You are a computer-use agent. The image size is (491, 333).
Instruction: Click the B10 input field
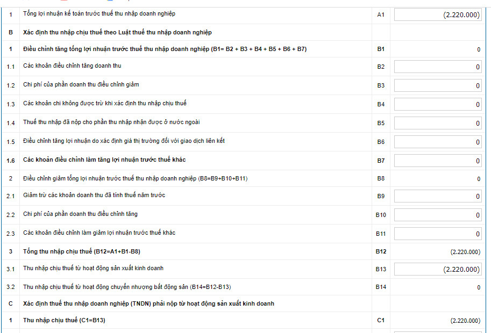(438, 215)
